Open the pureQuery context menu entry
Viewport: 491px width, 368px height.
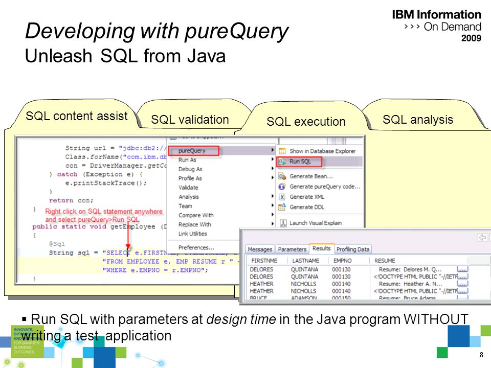tap(192, 150)
